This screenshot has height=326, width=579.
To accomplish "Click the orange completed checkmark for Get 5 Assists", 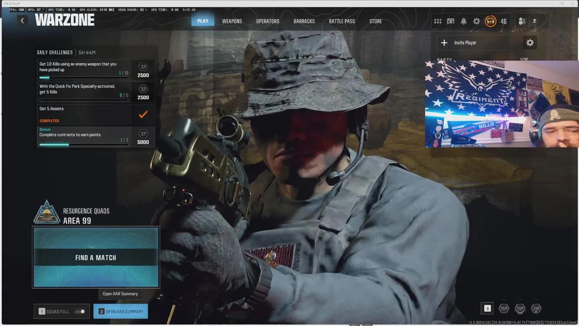I will pyautogui.click(x=143, y=115).
